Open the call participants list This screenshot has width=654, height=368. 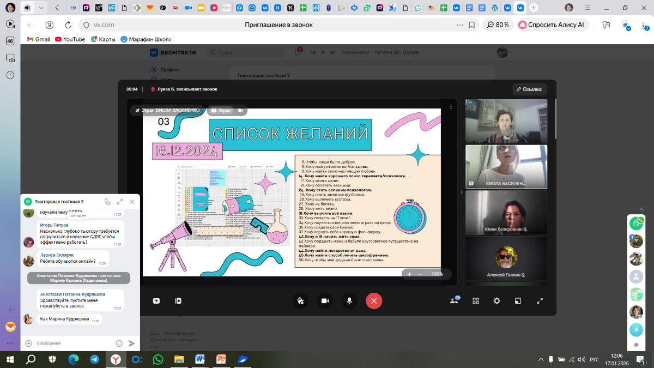(454, 300)
